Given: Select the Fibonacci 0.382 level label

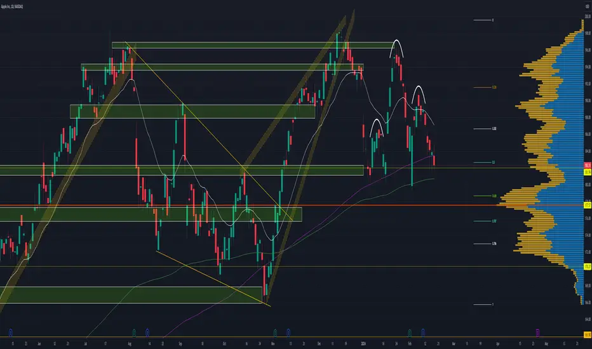Looking at the screenshot, I should click(494, 129).
